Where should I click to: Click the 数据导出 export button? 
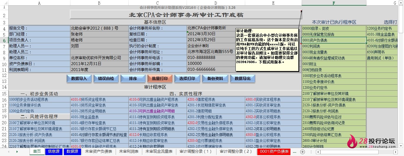pos(242,78)
